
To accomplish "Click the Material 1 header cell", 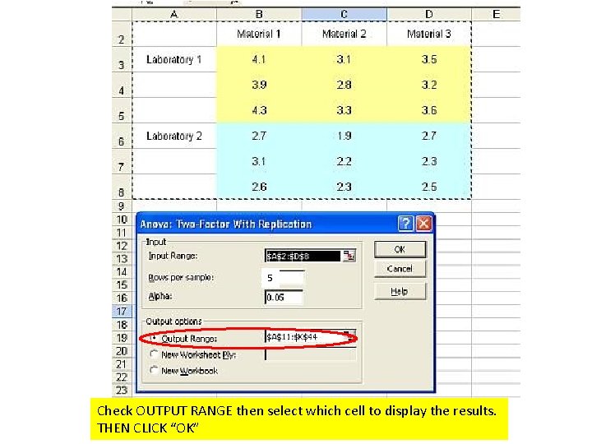I will (259, 34).
